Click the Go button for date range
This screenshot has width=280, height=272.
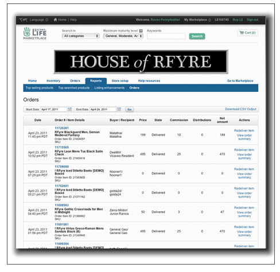[x=130, y=110]
